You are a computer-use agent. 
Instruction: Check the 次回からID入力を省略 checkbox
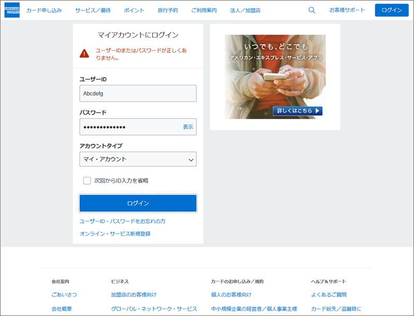tap(87, 180)
